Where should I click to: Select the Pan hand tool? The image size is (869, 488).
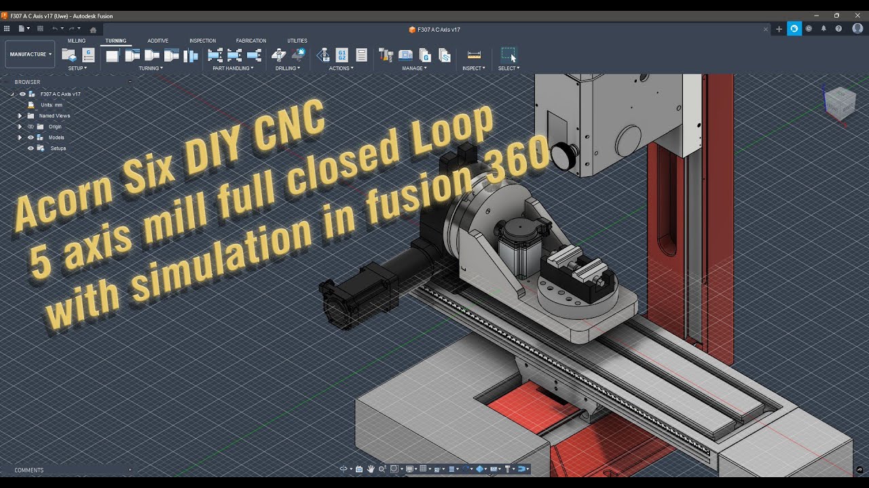click(x=371, y=468)
